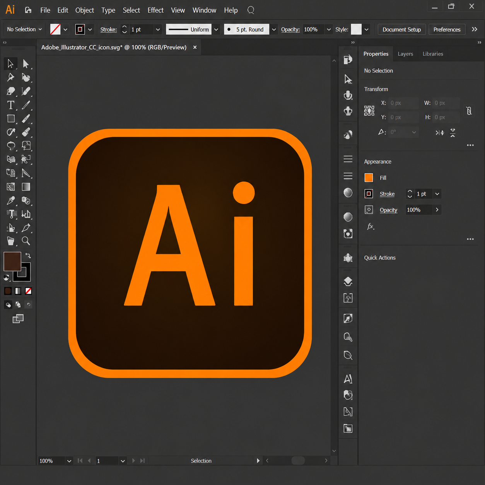Close the Adobe_Illustrator_CC_icon.svg document tab
Viewport: 485px width, 485px height.
click(195, 47)
